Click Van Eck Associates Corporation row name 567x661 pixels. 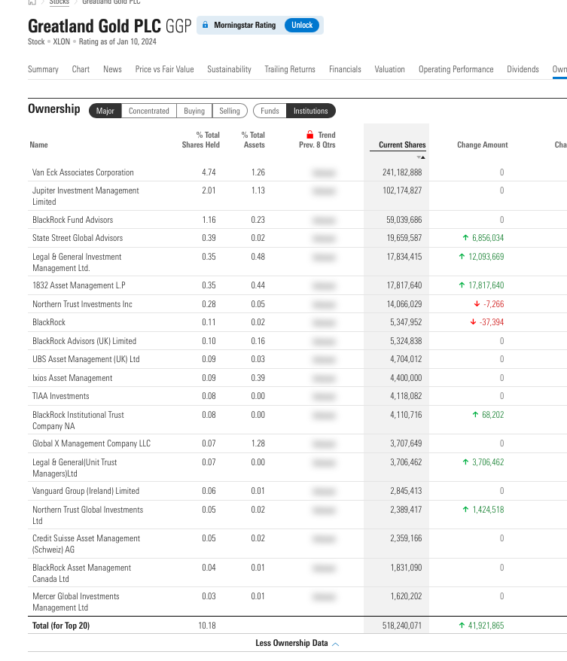pos(83,172)
